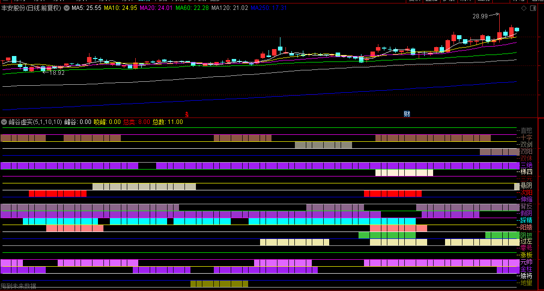
Task: Click the 三绝 row label
Action: [x=526, y=166]
